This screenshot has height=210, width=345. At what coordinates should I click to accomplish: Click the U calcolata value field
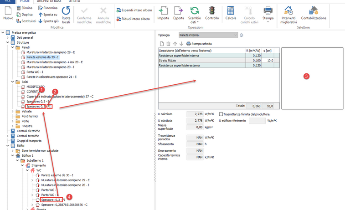[x=195, y=114]
